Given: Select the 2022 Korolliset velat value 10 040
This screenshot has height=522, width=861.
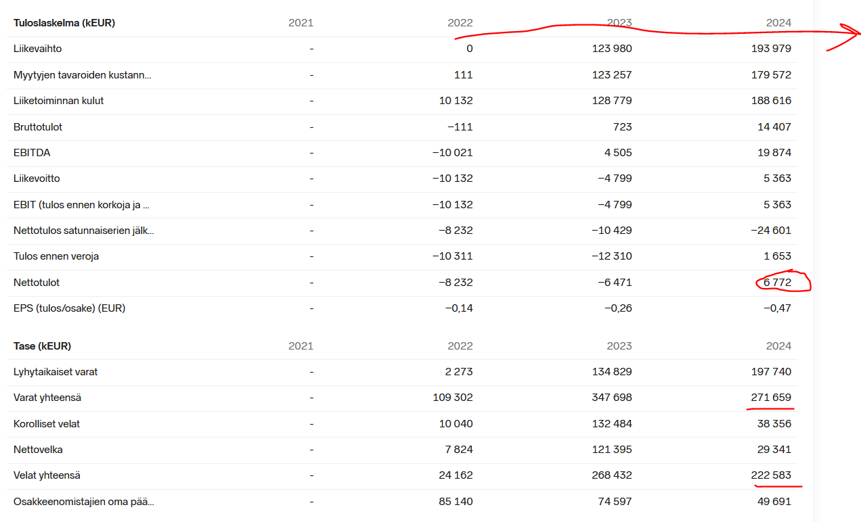Looking at the screenshot, I should pyautogui.click(x=456, y=424).
